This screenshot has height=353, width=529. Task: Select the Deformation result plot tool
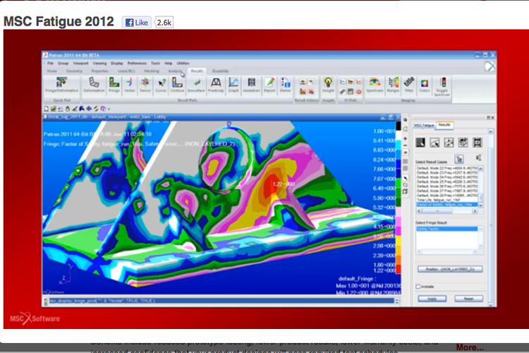coord(94,85)
